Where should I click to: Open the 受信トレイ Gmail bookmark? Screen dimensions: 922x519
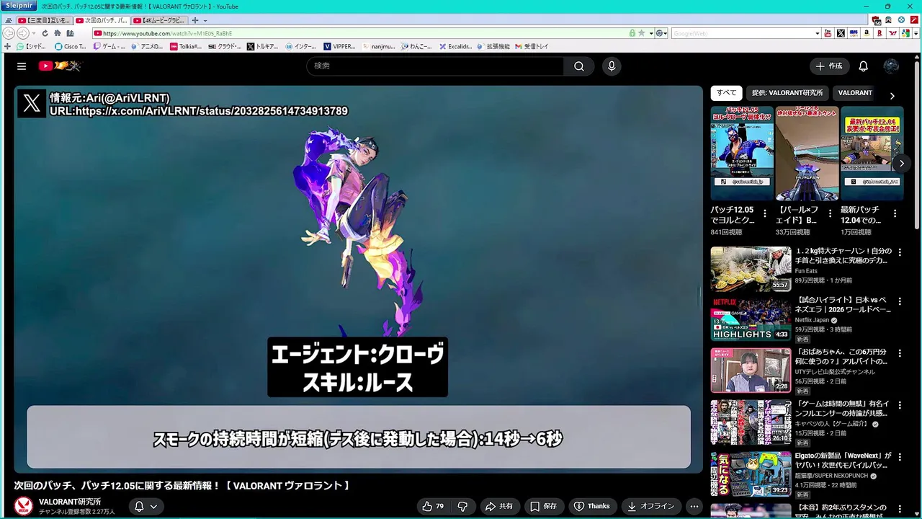tap(532, 46)
